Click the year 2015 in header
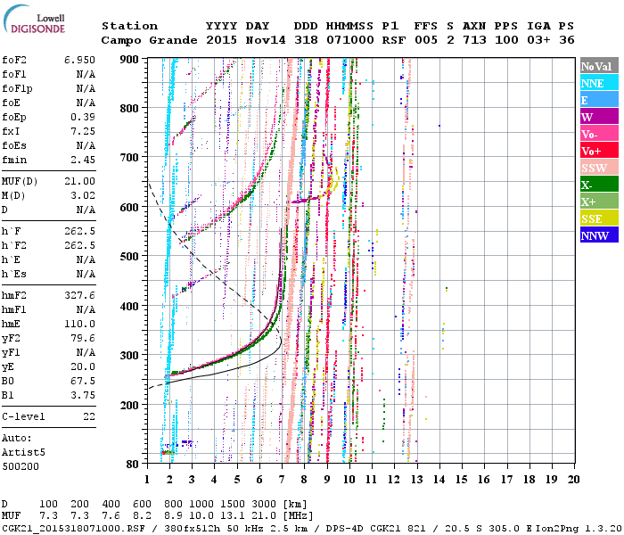 coord(221,40)
